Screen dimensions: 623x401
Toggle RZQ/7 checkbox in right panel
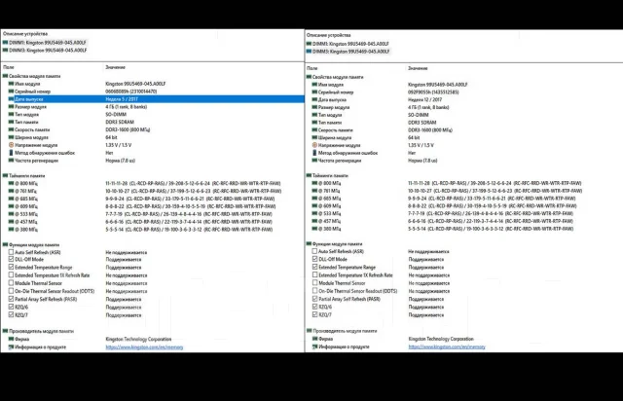pyautogui.click(x=314, y=314)
